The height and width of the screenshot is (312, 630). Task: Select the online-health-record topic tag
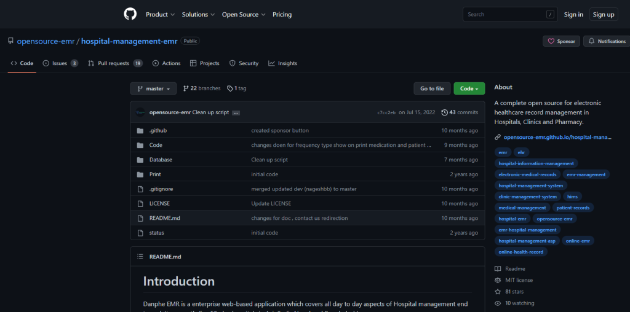[x=520, y=252]
